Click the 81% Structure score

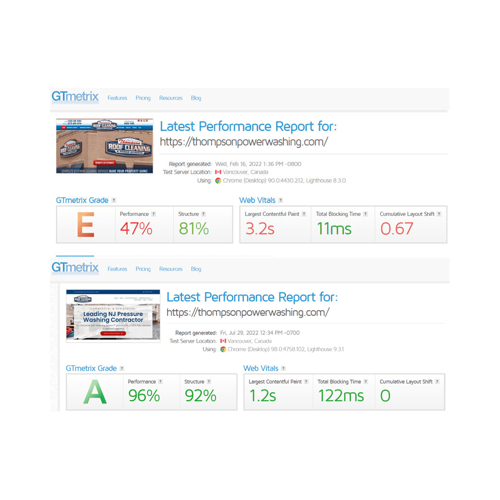click(x=193, y=228)
